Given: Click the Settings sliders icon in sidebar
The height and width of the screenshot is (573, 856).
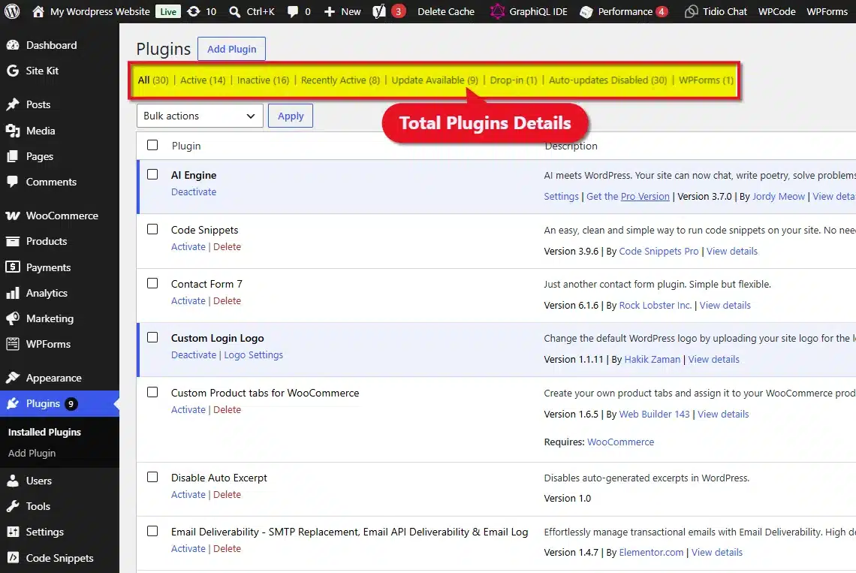Looking at the screenshot, I should 13,532.
